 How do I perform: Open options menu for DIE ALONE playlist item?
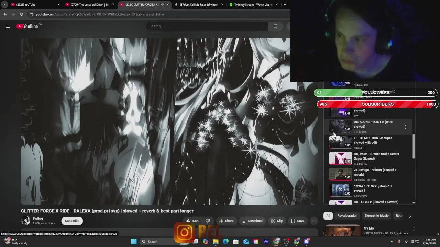pos(406,127)
